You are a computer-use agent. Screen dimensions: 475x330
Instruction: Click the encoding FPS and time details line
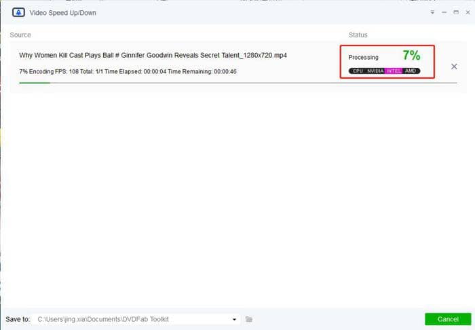tap(128, 71)
